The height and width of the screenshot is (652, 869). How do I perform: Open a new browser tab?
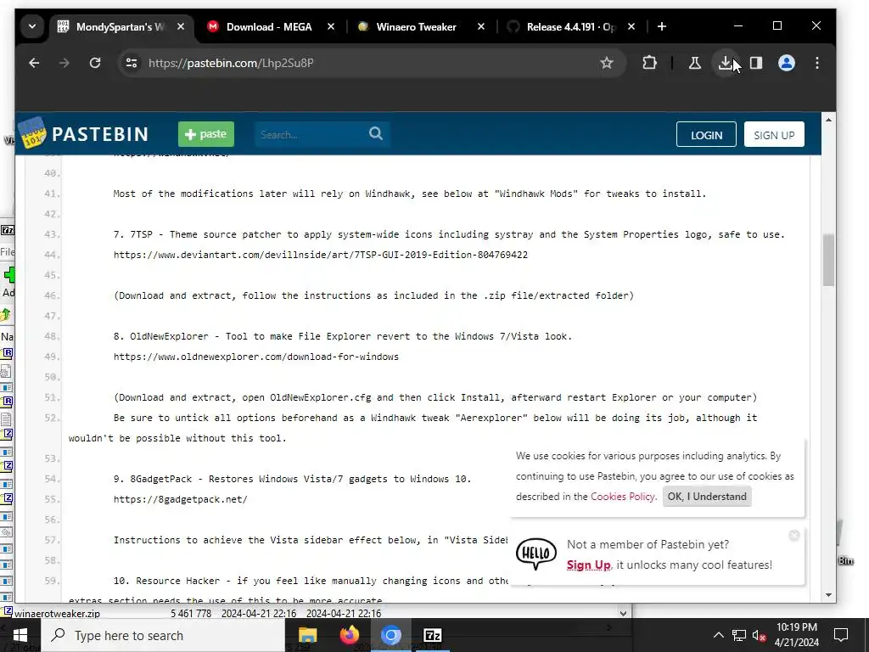[x=662, y=26]
